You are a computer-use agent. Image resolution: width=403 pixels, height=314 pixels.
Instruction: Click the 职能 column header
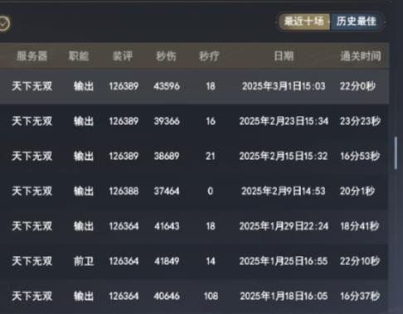click(x=79, y=56)
